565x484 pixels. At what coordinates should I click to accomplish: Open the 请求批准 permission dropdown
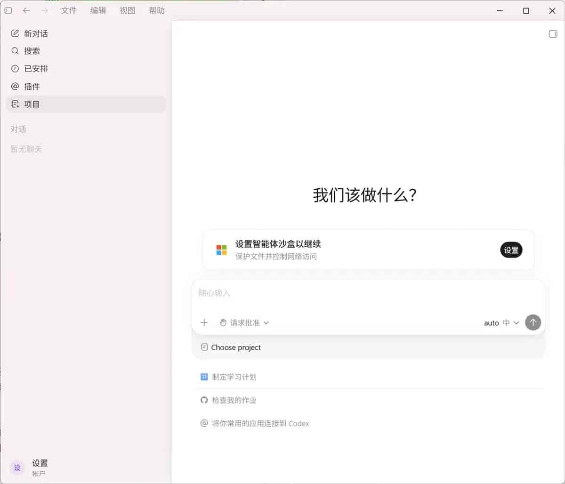244,323
